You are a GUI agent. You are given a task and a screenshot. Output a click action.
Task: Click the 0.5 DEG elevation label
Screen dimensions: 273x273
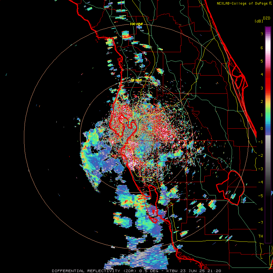(150, 271)
